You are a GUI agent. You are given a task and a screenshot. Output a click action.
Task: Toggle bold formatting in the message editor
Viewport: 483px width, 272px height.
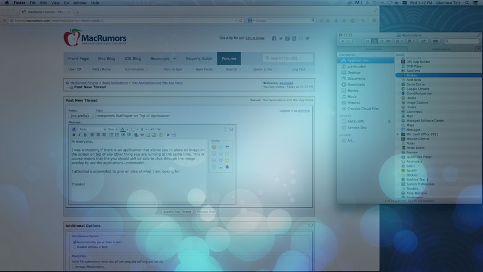tap(74, 135)
